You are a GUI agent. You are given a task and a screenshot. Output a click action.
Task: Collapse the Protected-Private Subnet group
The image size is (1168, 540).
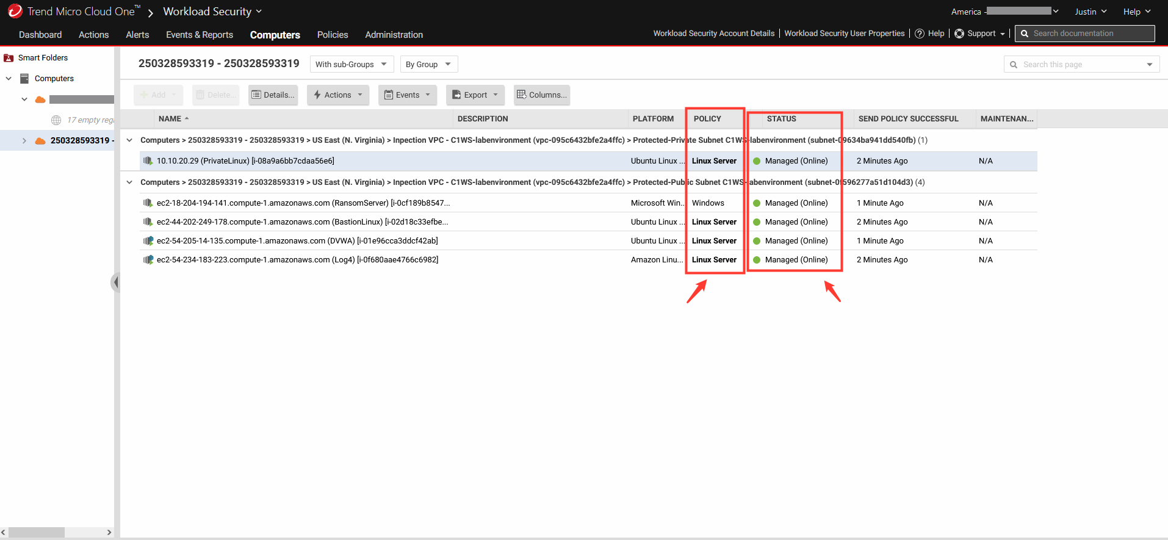pos(129,140)
